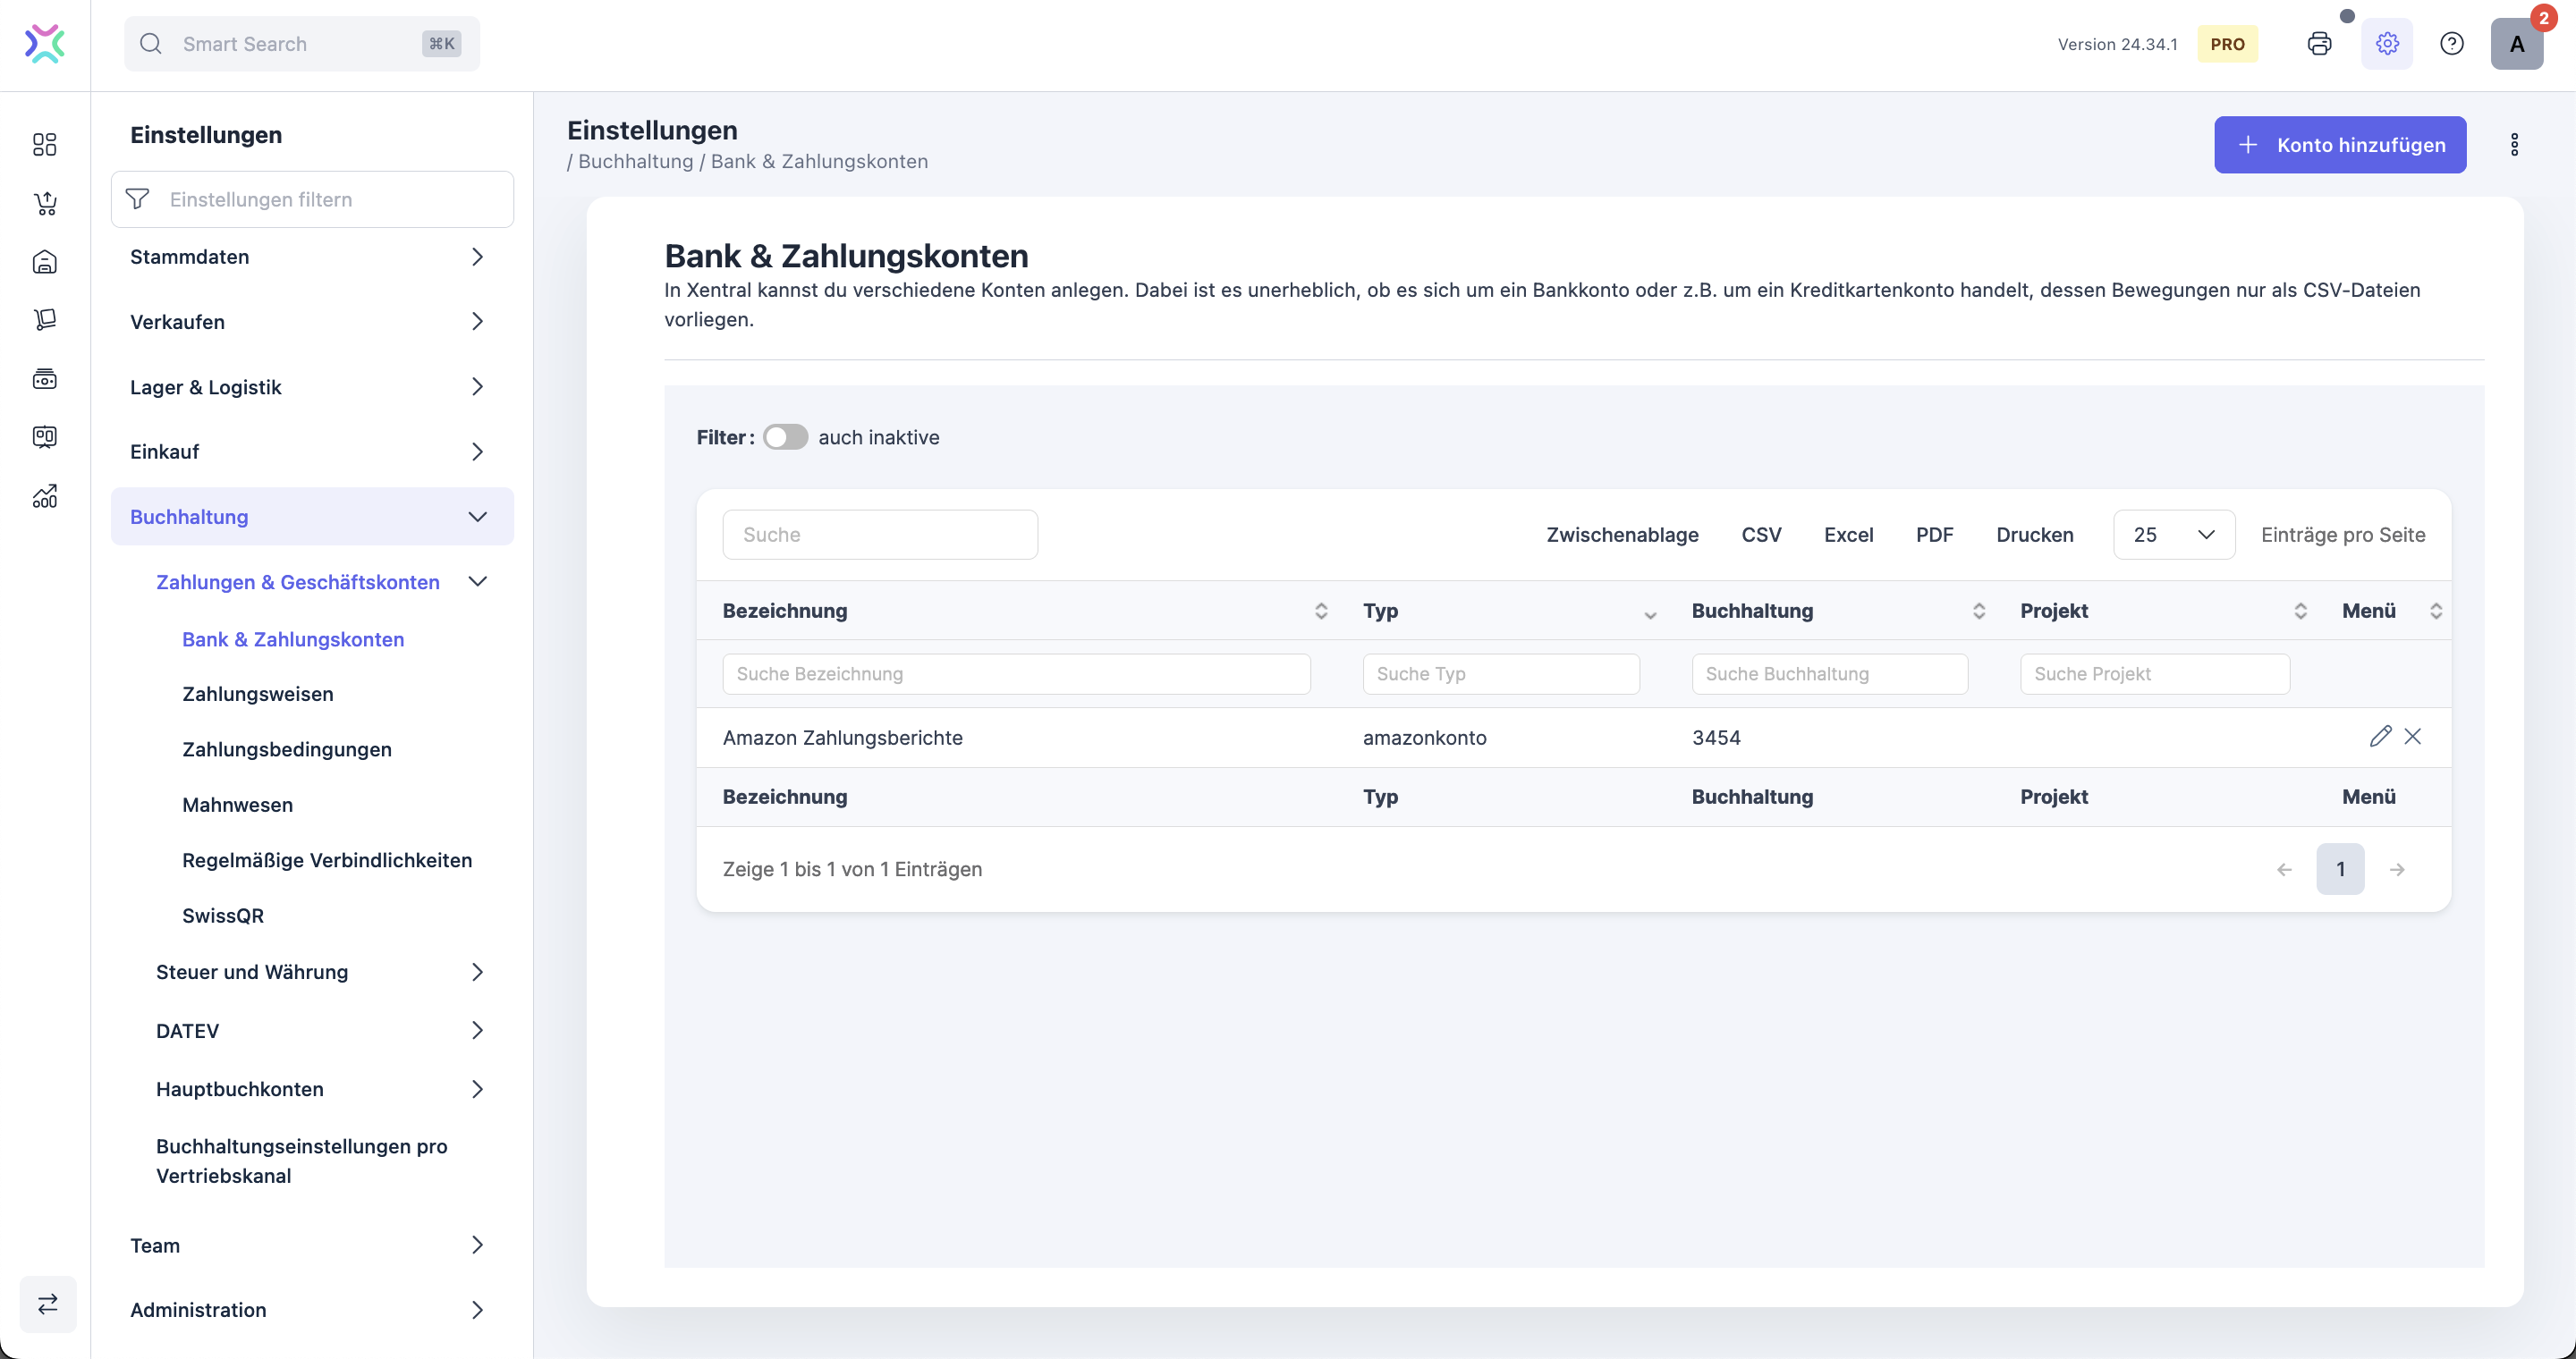Toggle the 'auch inaktive' filter switch
This screenshot has height=1359, width=2576.
[785, 438]
